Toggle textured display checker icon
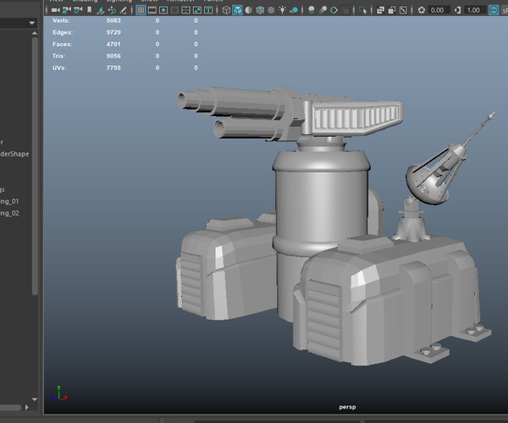Screen dimensions: 508x423 271,10
